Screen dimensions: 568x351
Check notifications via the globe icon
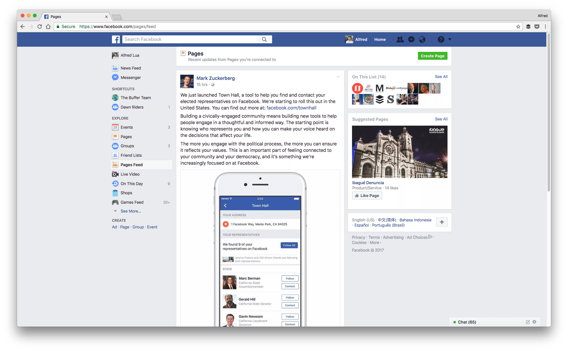422,39
